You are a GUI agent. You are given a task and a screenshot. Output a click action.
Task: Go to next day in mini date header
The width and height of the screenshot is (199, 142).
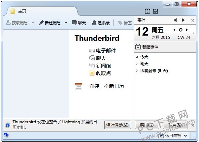pyautogui.click(x=187, y=30)
